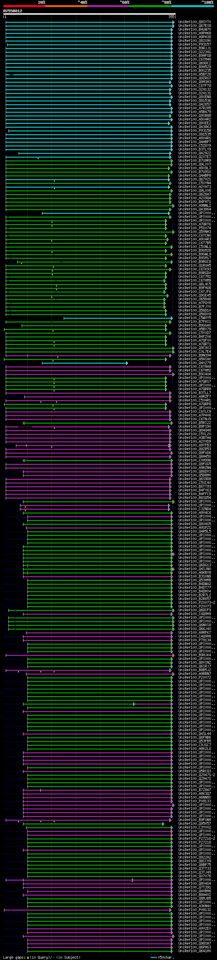Open hit UniRef100_B7U9R9
This screenshot has height=960, width=217.
[x=194, y=161]
